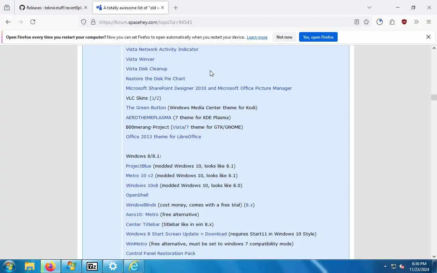The width and height of the screenshot is (437, 273).
Task: Open Windows 8 Start Screen Update link
Action: click(x=176, y=234)
